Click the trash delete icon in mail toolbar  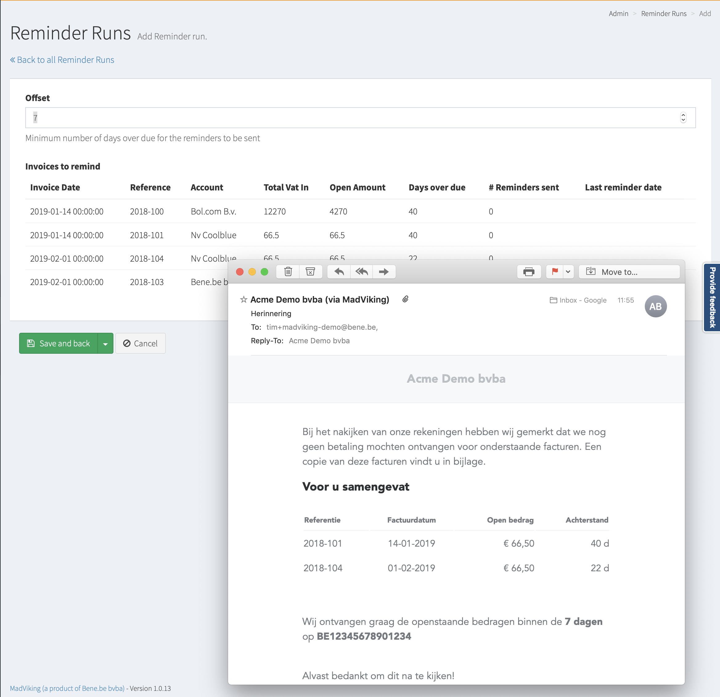tap(288, 272)
